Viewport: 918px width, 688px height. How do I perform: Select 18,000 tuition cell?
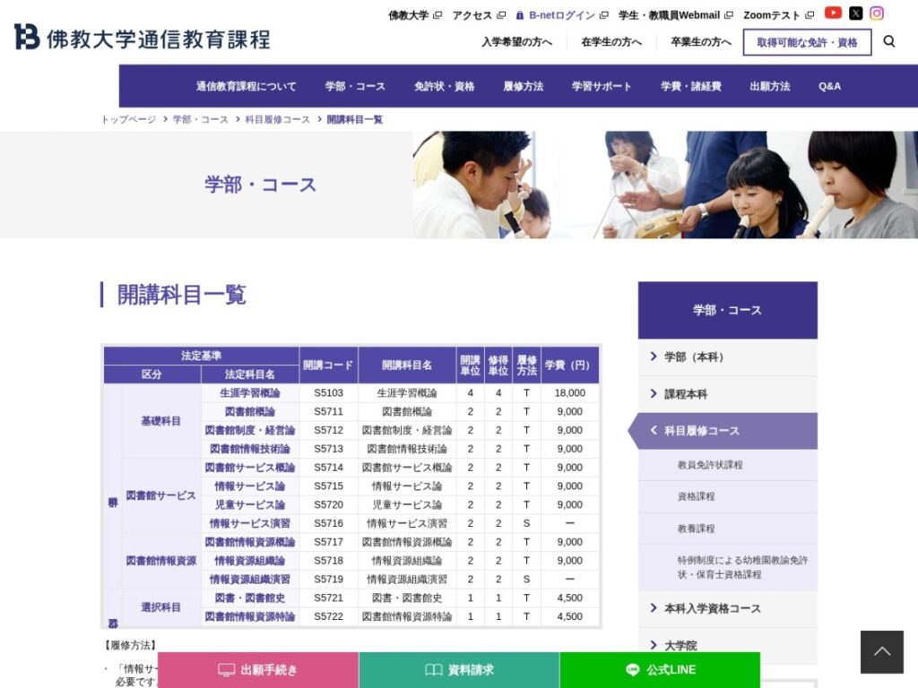click(x=569, y=393)
